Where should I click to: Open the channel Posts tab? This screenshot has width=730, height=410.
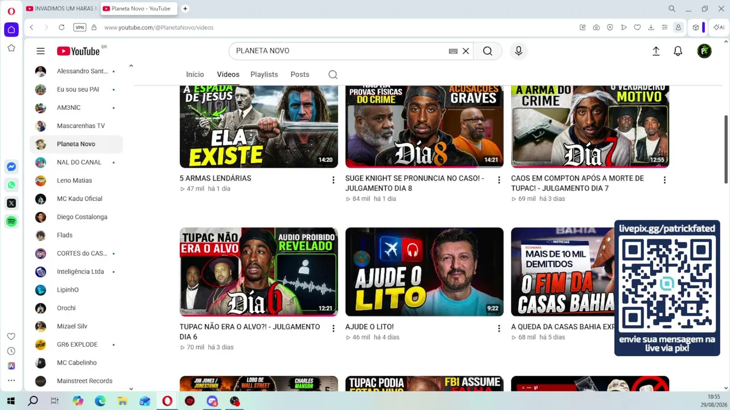tap(300, 75)
